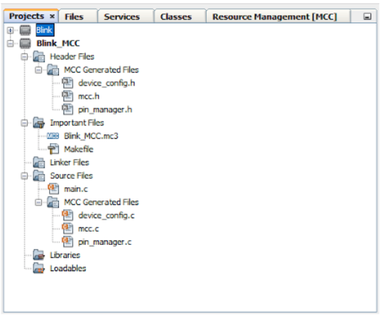
Task: Click the Important Files folder icon
Action: pyautogui.click(x=39, y=123)
